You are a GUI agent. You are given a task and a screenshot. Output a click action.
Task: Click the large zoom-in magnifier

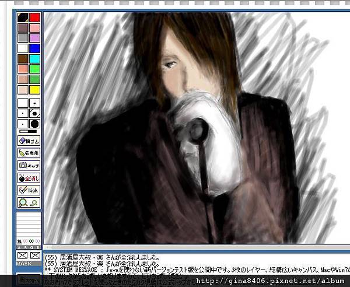[x=23, y=202]
